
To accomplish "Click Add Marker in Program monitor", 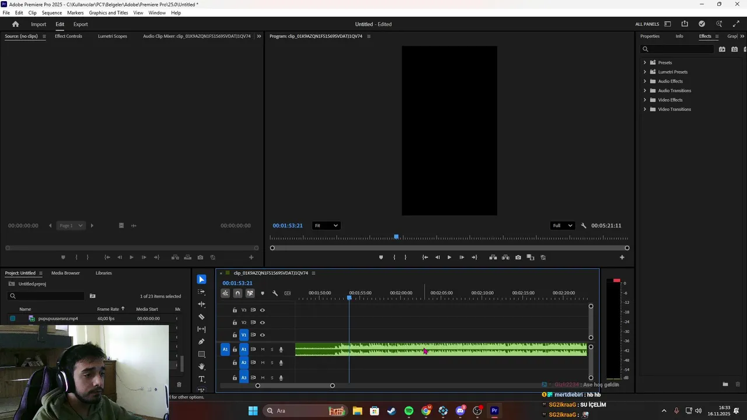I will point(381,257).
